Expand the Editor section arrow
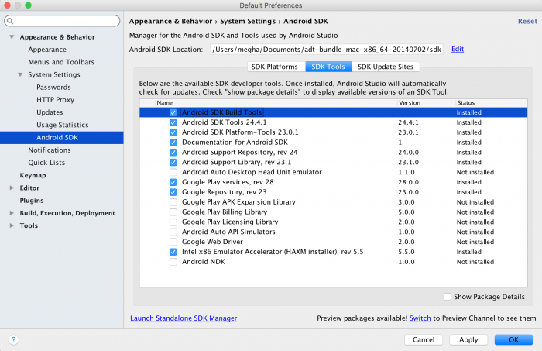This screenshot has height=351, width=542. (12, 188)
